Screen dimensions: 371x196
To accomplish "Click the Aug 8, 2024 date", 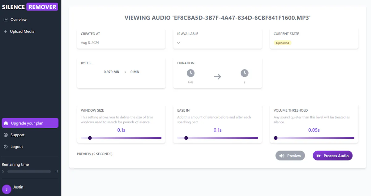I will 90,43.
